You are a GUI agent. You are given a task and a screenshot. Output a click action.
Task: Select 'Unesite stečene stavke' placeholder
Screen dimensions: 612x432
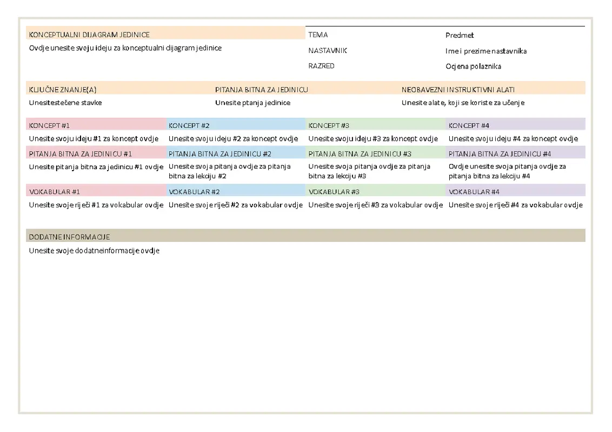pos(65,103)
